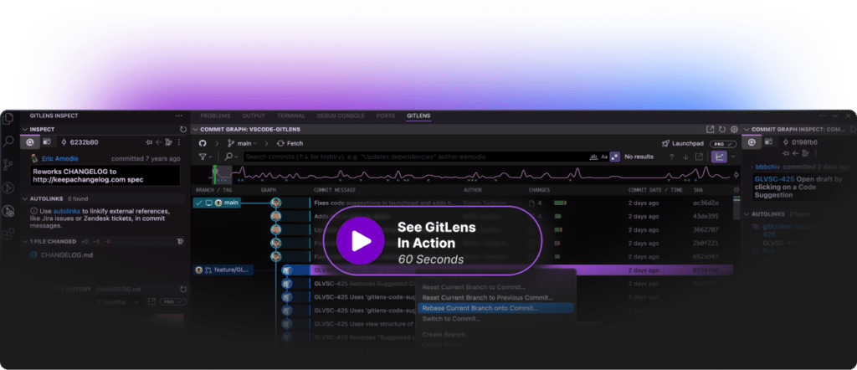
Task: Toggle the minimap chart button
Action: point(719,157)
